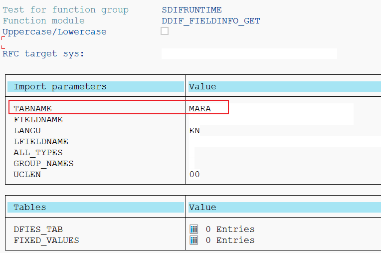The image size is (381, 253).
Task: Click the LANGU value EN
Action: (x=194, y=131)
